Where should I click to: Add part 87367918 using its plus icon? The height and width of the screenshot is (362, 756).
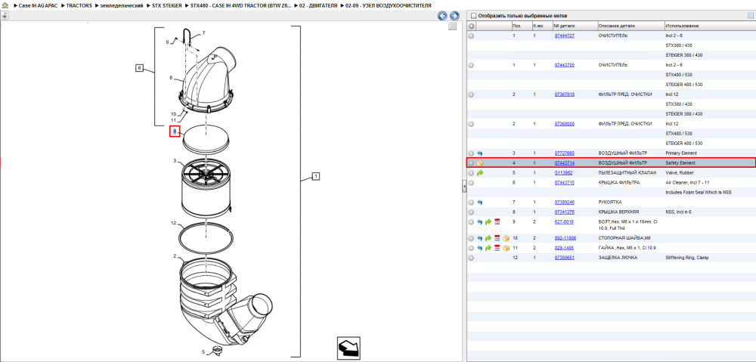472,94
